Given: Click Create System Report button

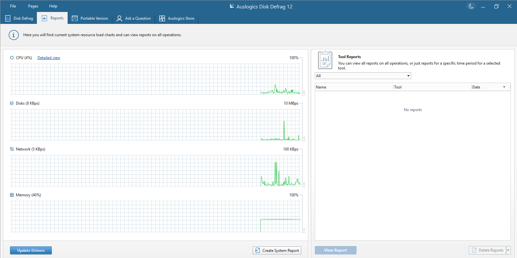Looking at the screenshot, I should point(277,250).
